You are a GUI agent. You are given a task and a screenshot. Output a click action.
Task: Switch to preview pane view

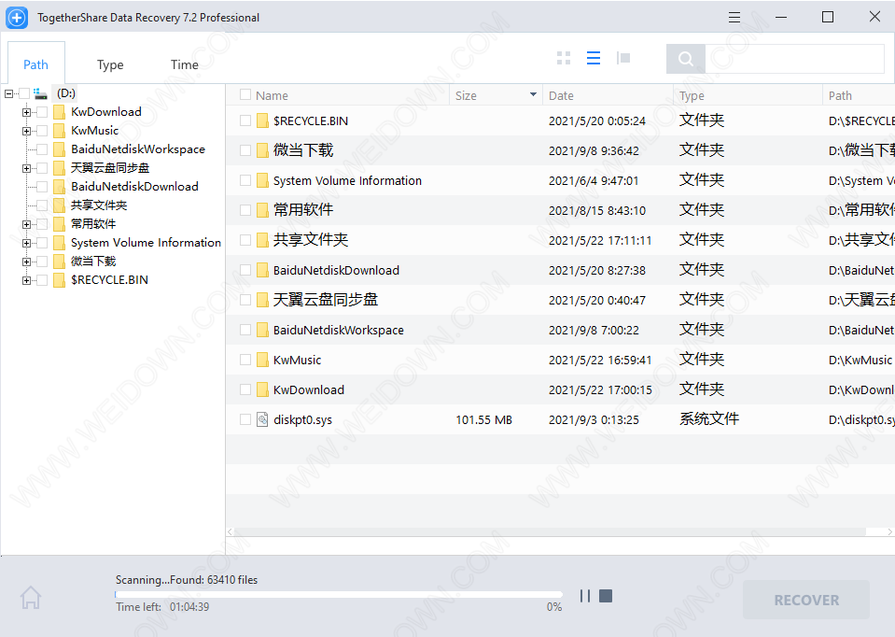(x=623, y=58)
